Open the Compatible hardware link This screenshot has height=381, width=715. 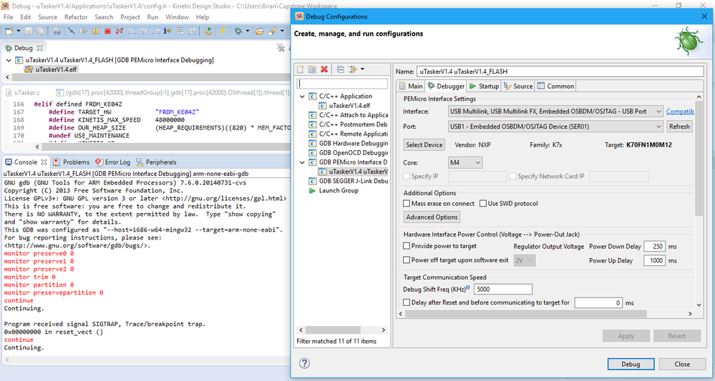[680, 111]
